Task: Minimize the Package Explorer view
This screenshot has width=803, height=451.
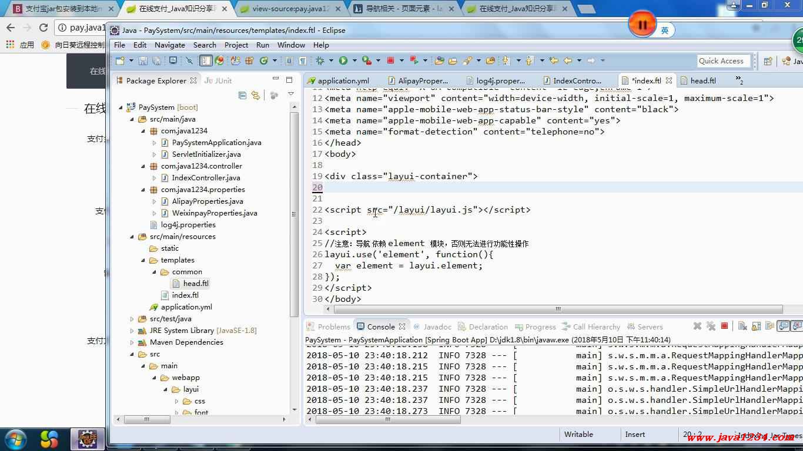Action: click(x=276, y=79)
